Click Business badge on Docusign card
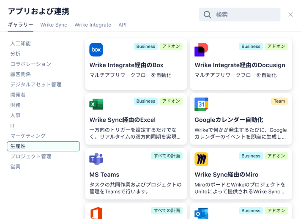Screen dimensions: 301x219 pyautogui.click(x=251, y=47)
